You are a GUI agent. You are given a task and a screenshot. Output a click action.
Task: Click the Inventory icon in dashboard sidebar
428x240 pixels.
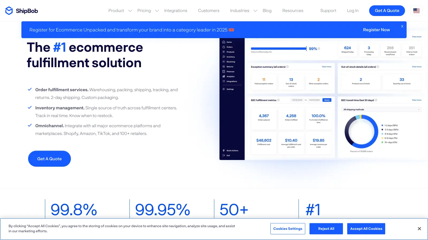[x=224, y=57]
